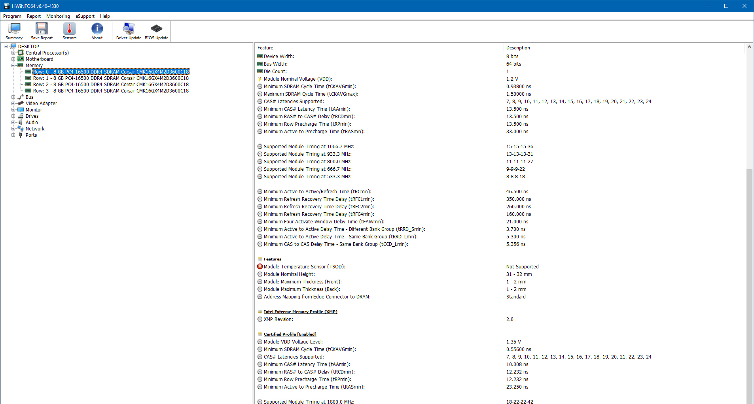This screenshot has height=404, width=754.
Task: Expand the Video Adapter node
Action: (x=13, y=103)
